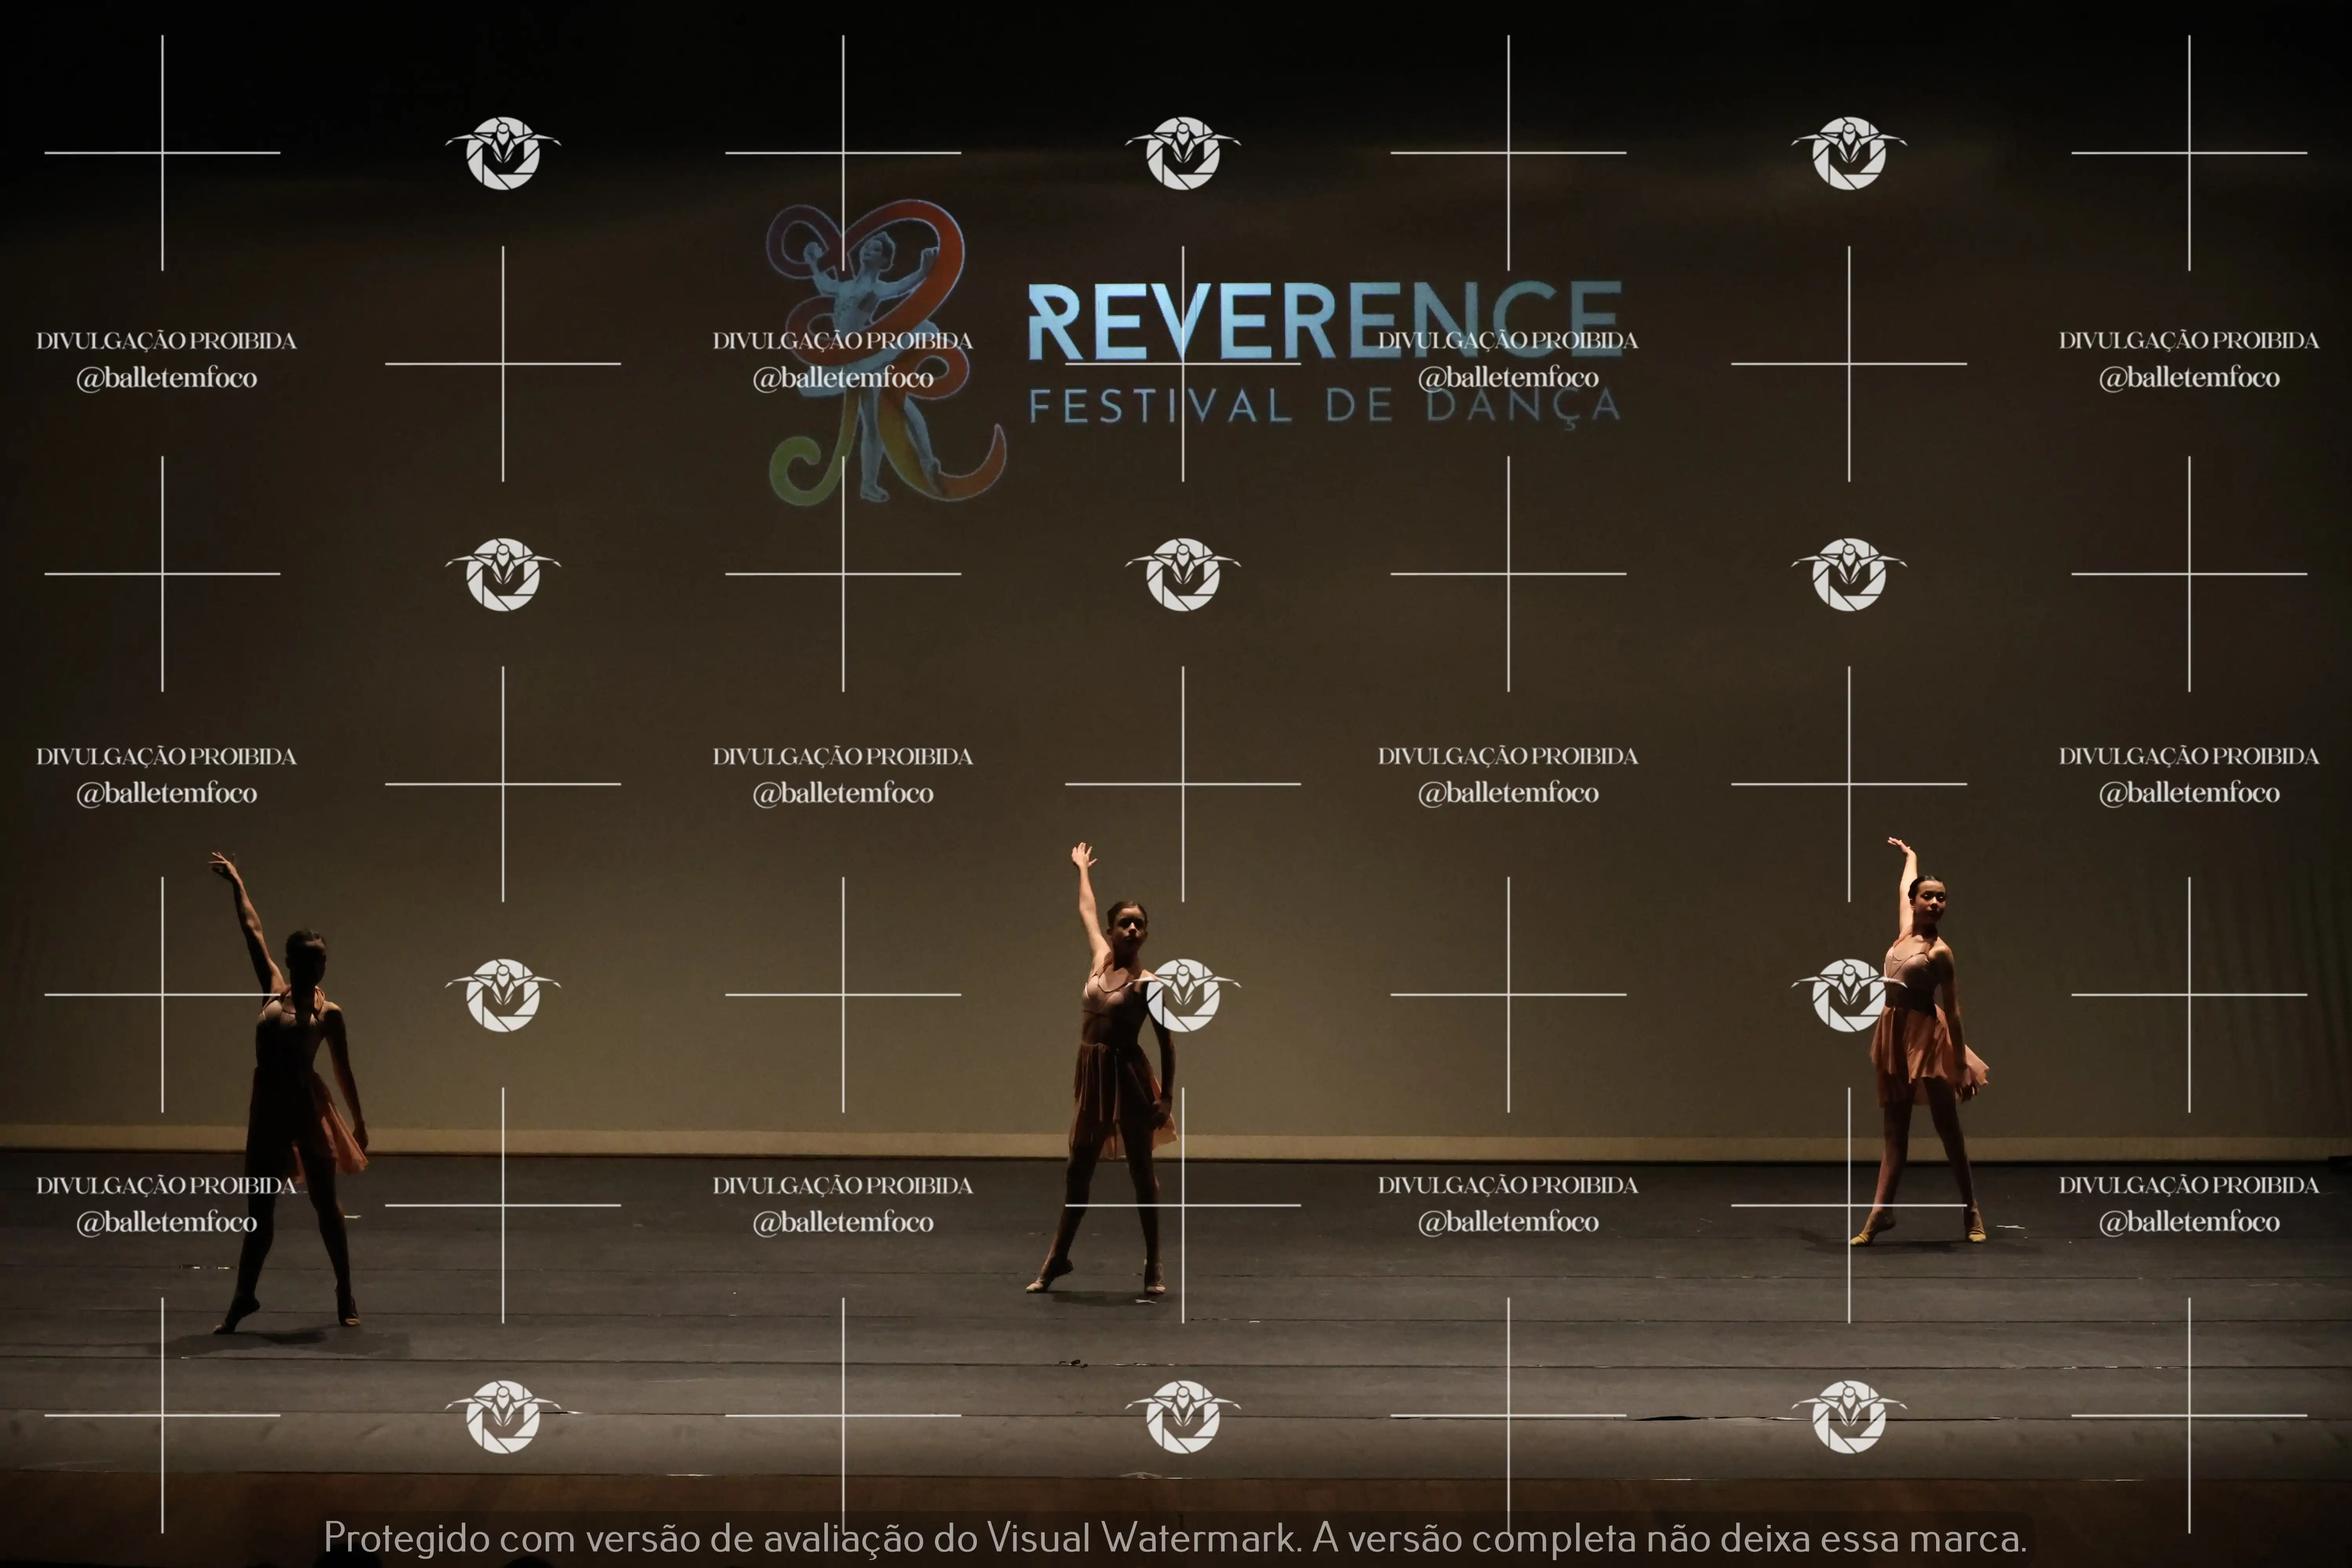Click the camera-flower watermark overlapping the center dancer

tap(1183, 994)
